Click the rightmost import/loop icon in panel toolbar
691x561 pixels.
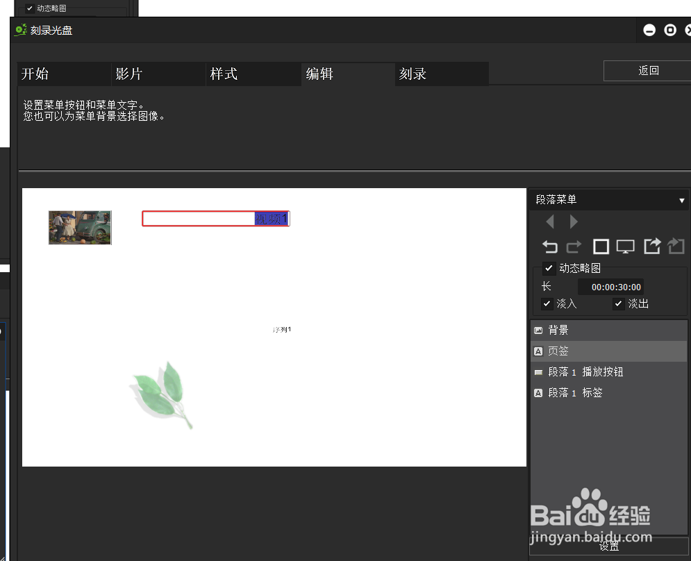[x=676, y=246]
